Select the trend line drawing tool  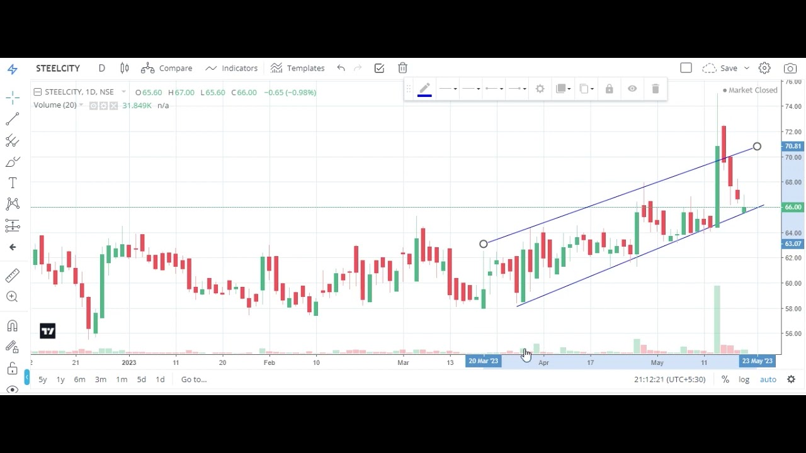click(13, 119)
